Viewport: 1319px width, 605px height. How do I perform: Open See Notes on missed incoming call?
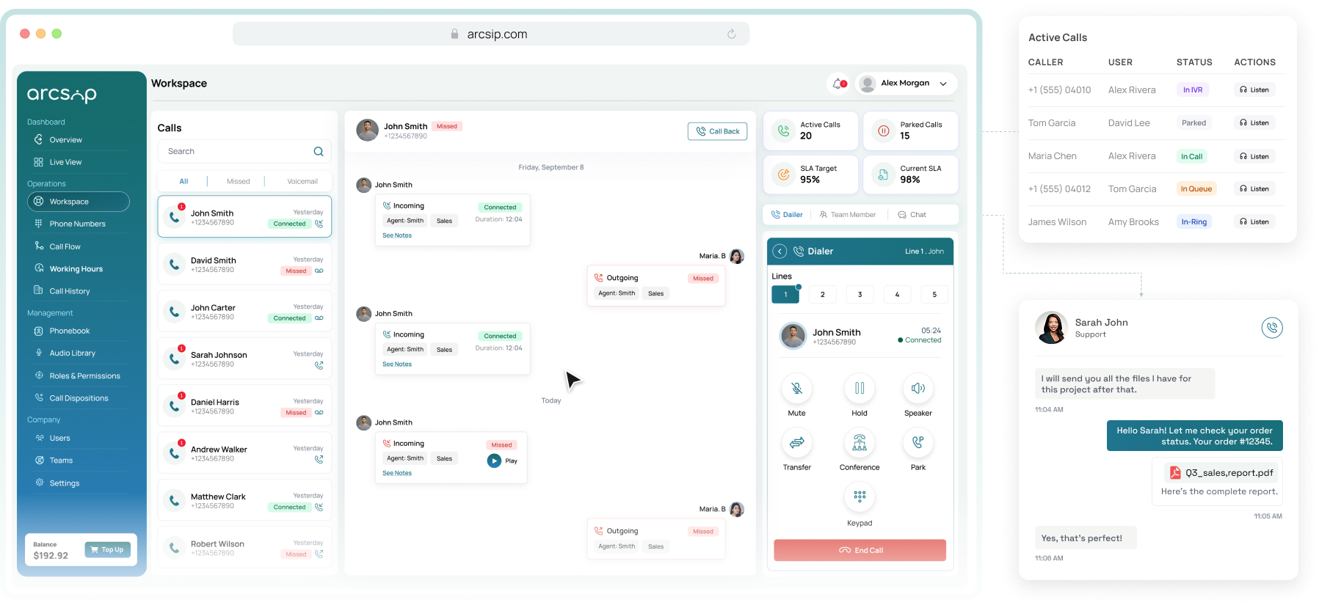tap(397, 473)
